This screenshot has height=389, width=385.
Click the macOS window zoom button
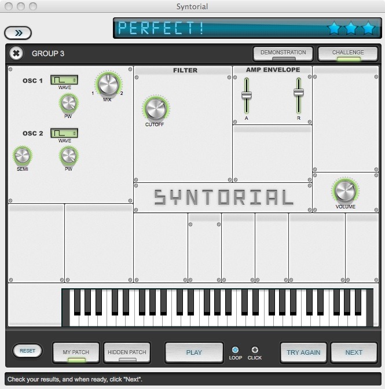pos(33,6)
